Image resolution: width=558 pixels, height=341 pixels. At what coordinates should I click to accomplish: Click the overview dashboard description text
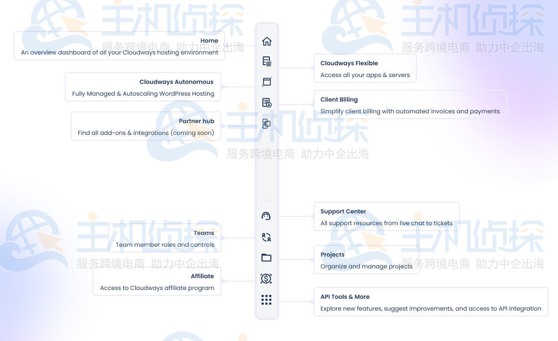(119, 52)
